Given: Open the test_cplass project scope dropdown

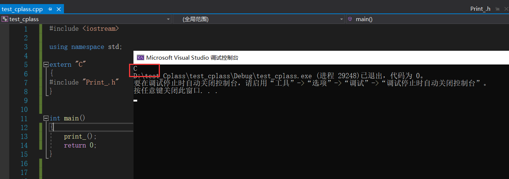Looking at the screenshot, I should tap(168, 19).
